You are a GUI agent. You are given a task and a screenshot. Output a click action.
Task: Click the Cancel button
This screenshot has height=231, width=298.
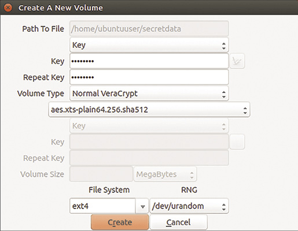(178, 222)
